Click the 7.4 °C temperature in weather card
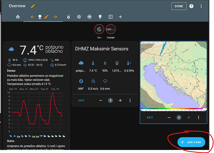This screenshot has height=153, width=214. point(31,50)
